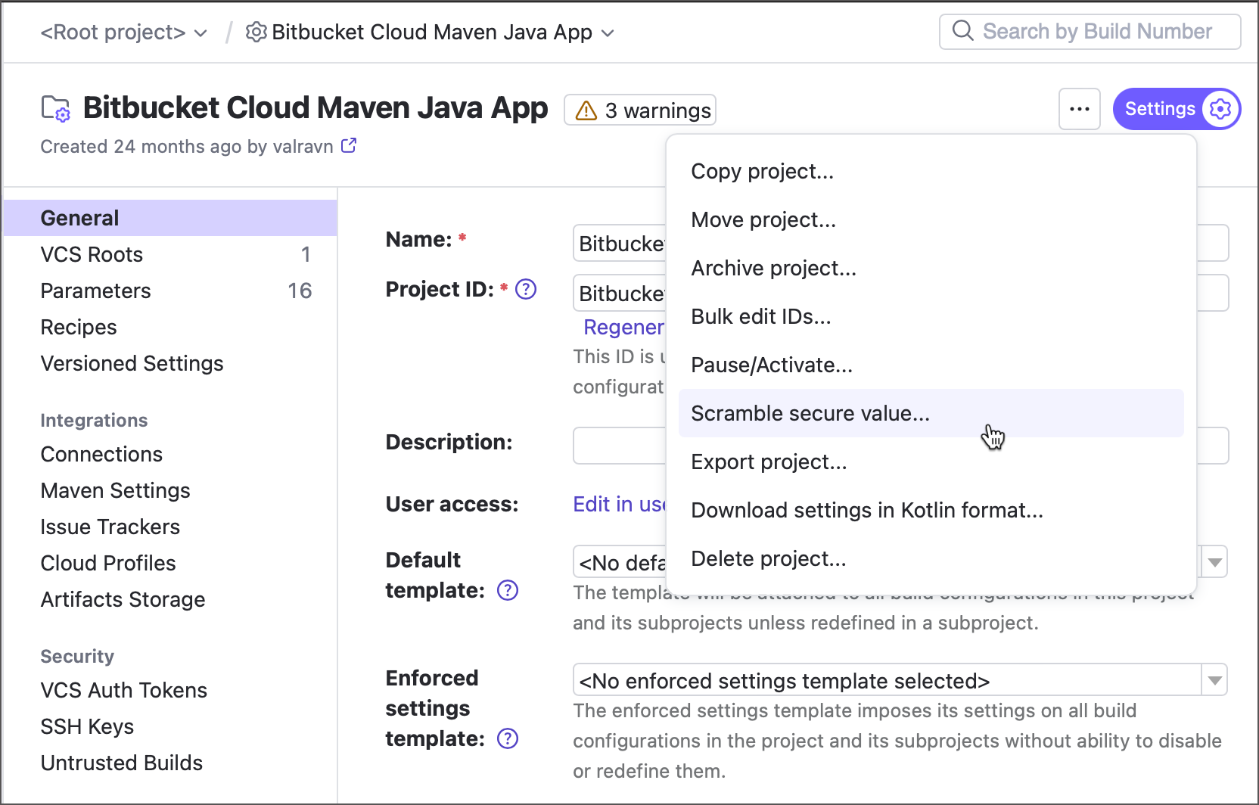Click the Default template help icon

[x=508, y=590]
